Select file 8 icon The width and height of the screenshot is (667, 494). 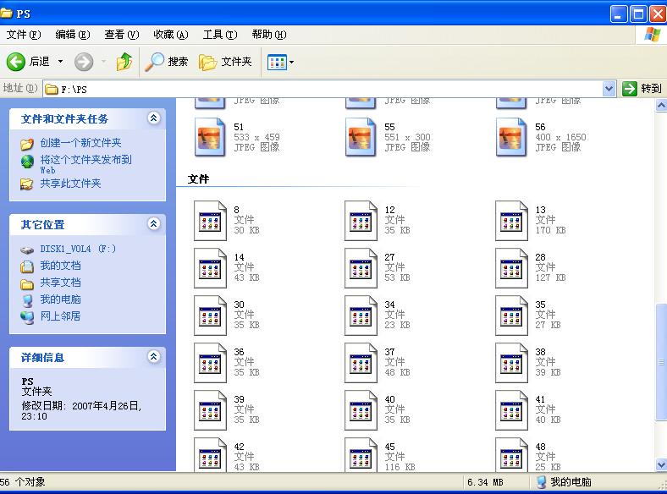click(x=210, y=221)
